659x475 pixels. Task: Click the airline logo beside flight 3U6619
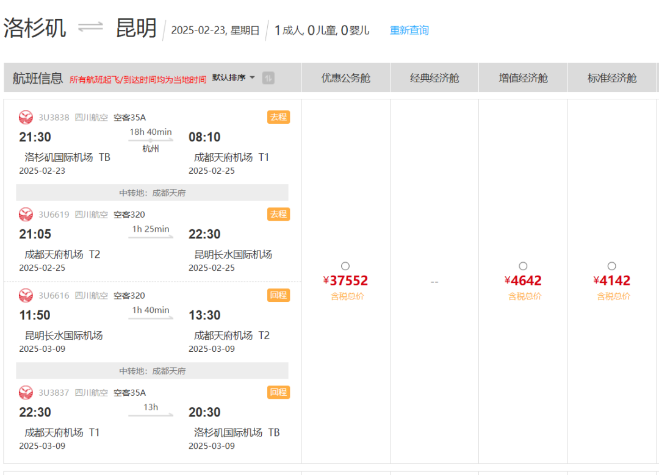point(26,214)
